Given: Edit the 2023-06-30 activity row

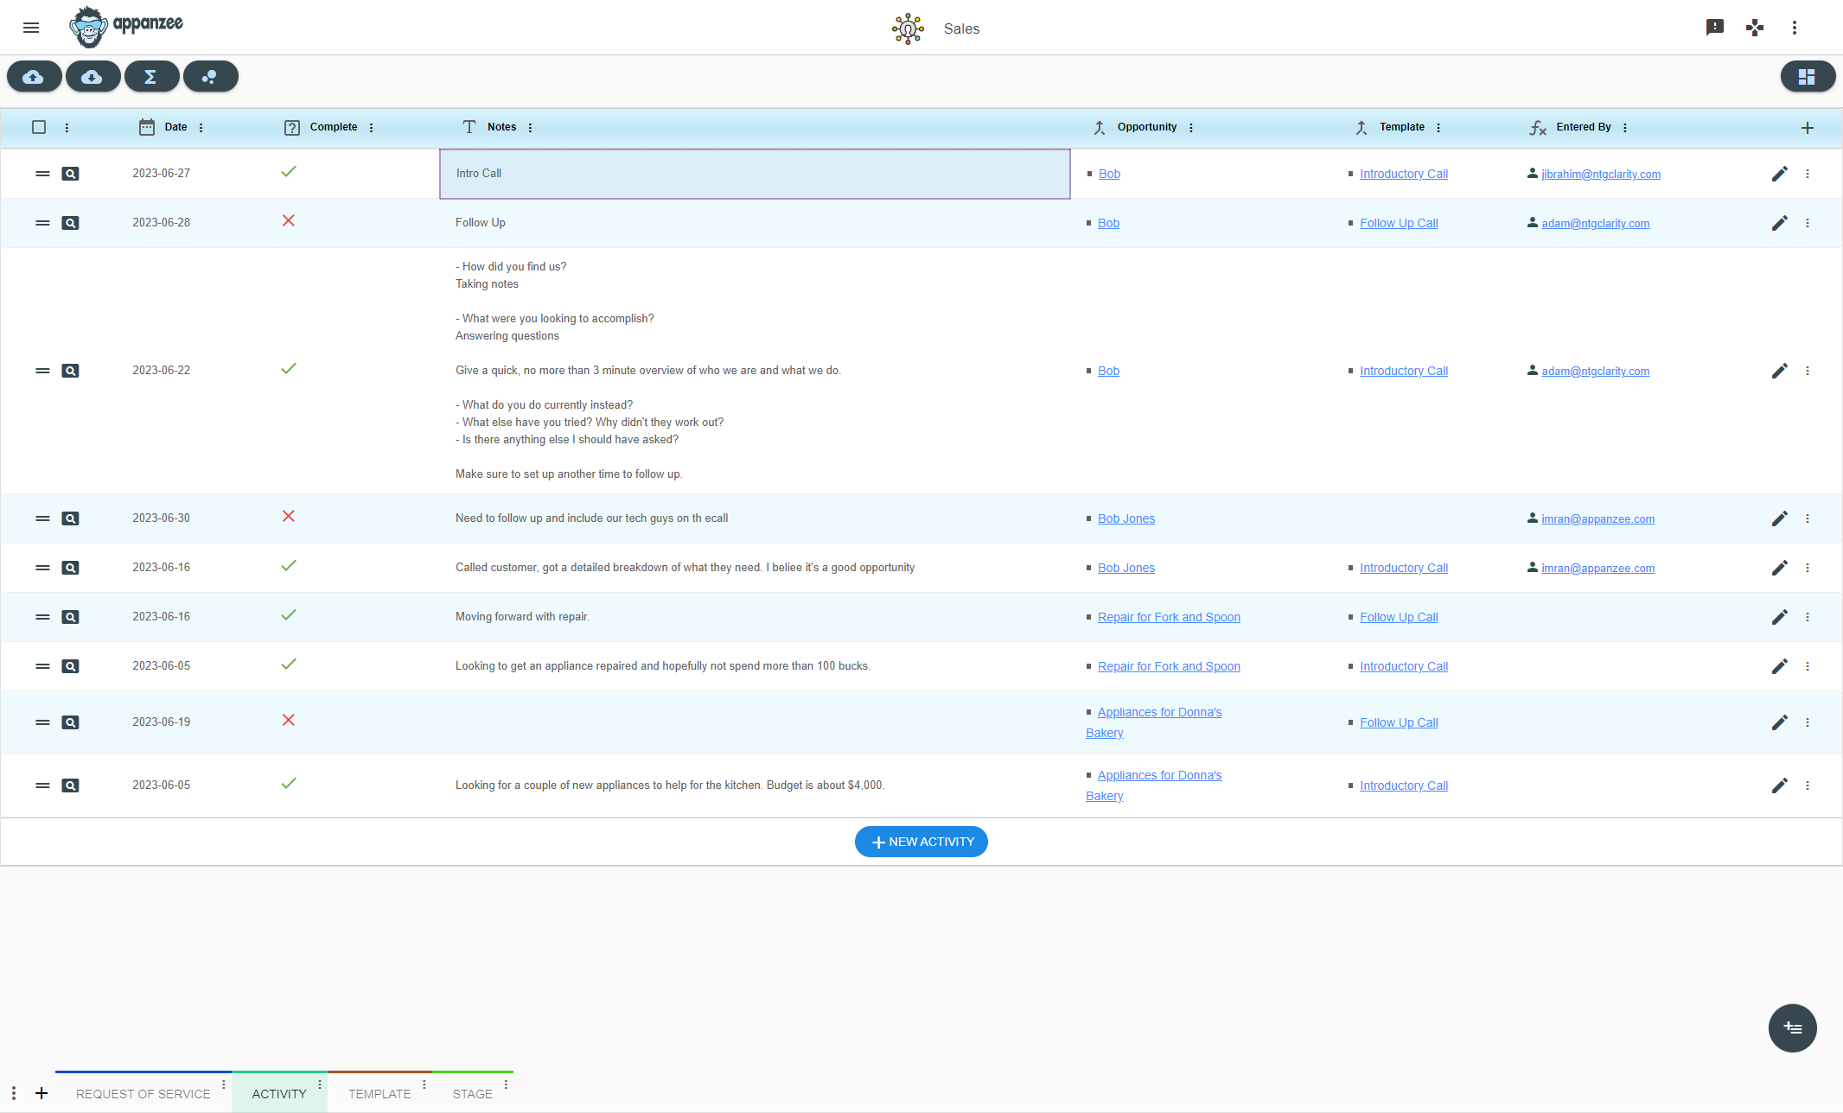Looking at the screenshot, I should (1779, 518).
